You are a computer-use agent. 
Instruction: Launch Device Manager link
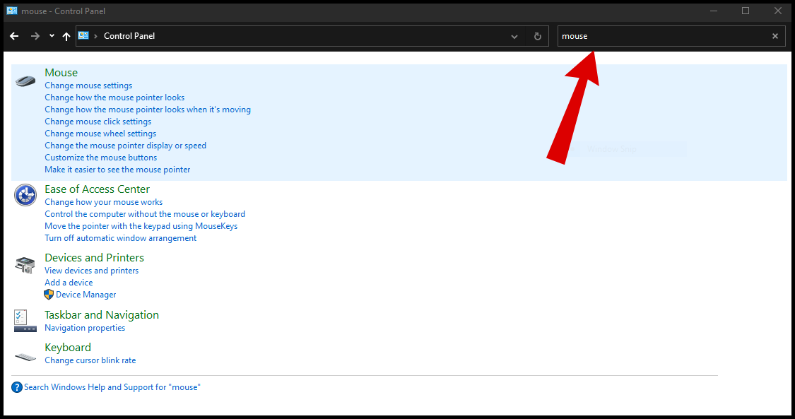[x=86, y=295]
